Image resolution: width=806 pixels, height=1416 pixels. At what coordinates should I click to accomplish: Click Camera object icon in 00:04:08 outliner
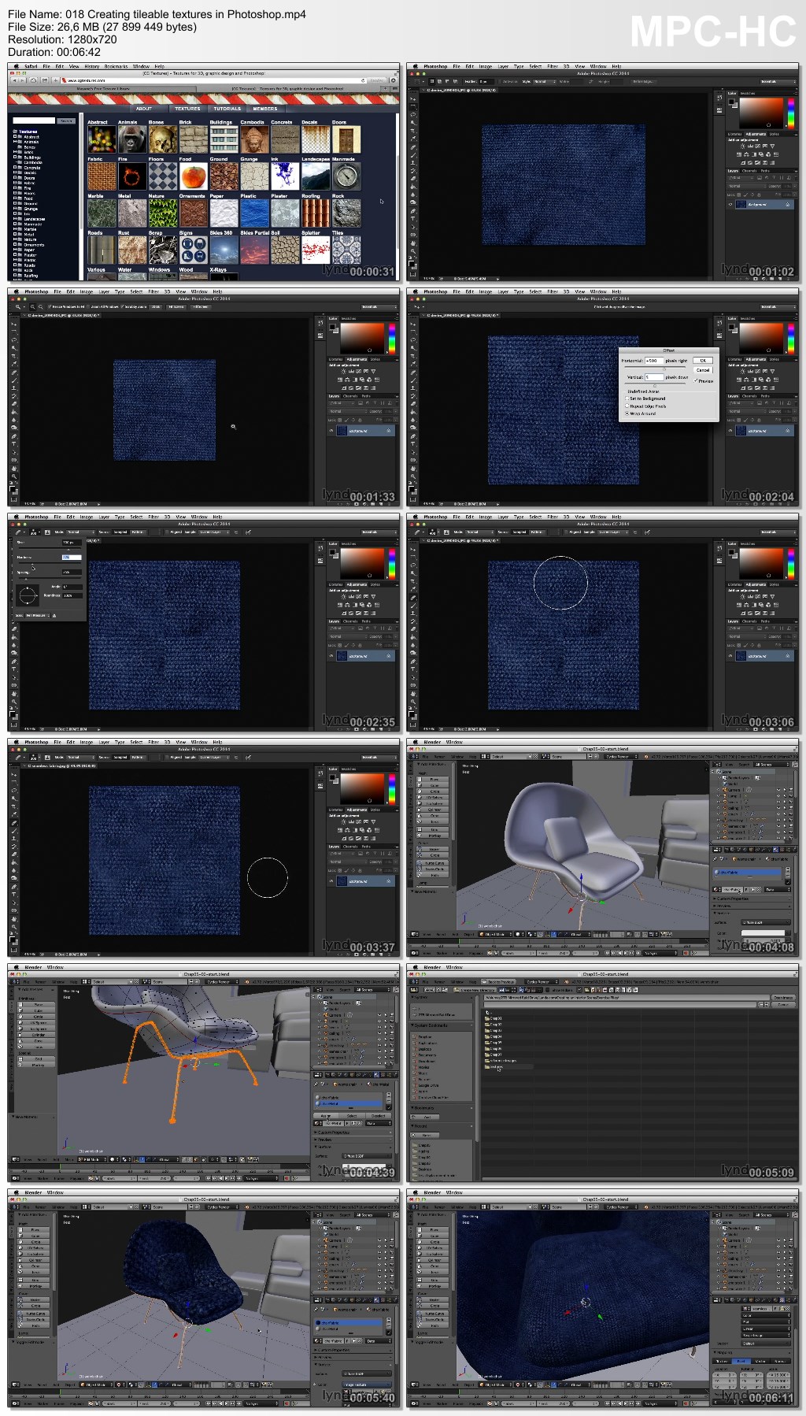tap(725, 790)
